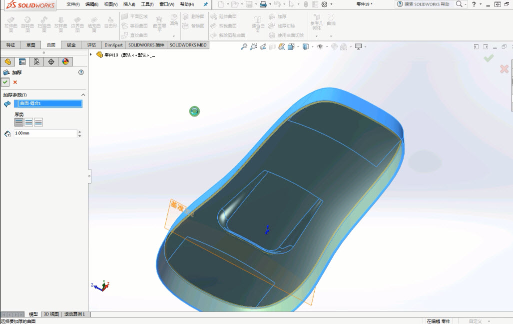Click the 加厚 PropertyManager help icon
Viewport: 513px width, 324px height.
coord(81,72)
